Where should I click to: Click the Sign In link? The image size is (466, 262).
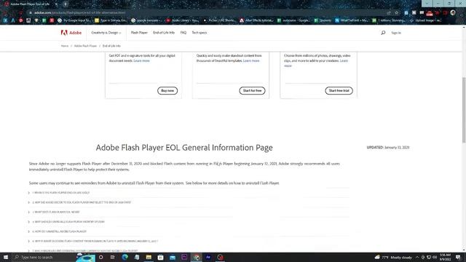(x=396, y=33)
